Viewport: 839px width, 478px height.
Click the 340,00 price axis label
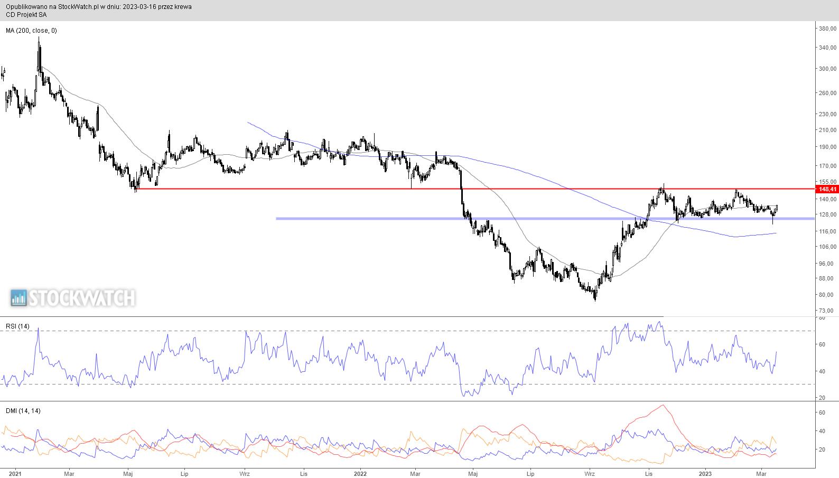827,48
